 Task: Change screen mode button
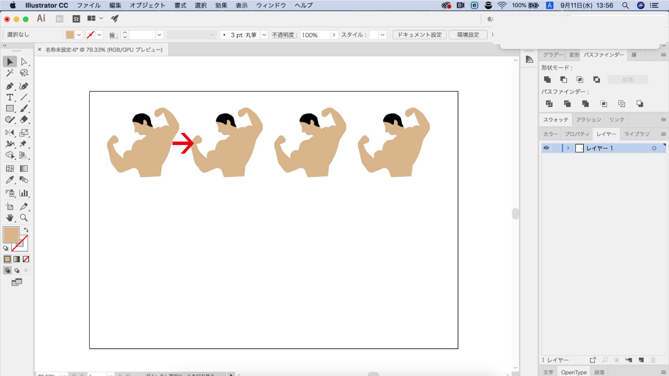[17, 283]
